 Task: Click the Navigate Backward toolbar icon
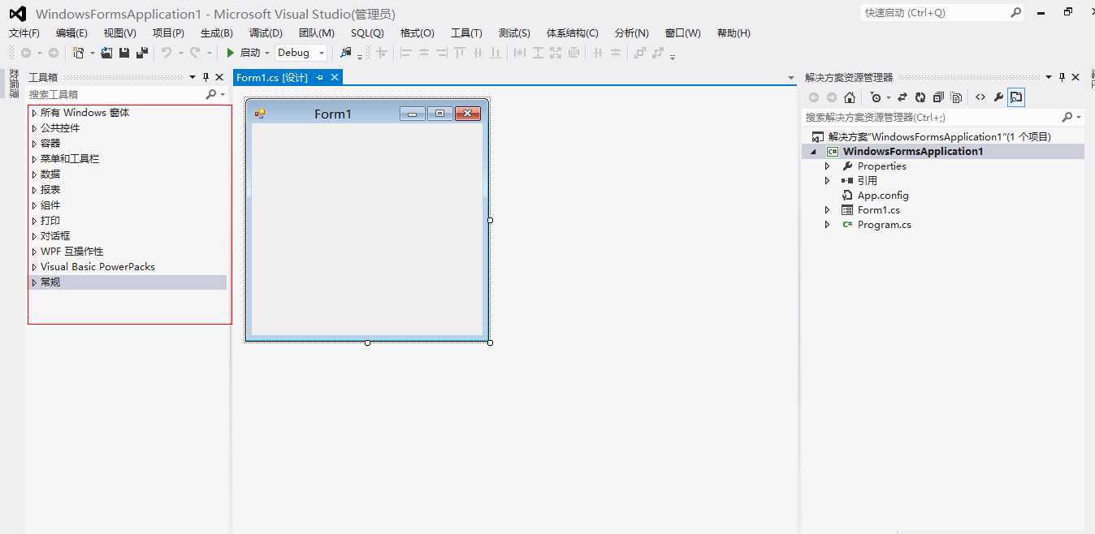point(26,53)
